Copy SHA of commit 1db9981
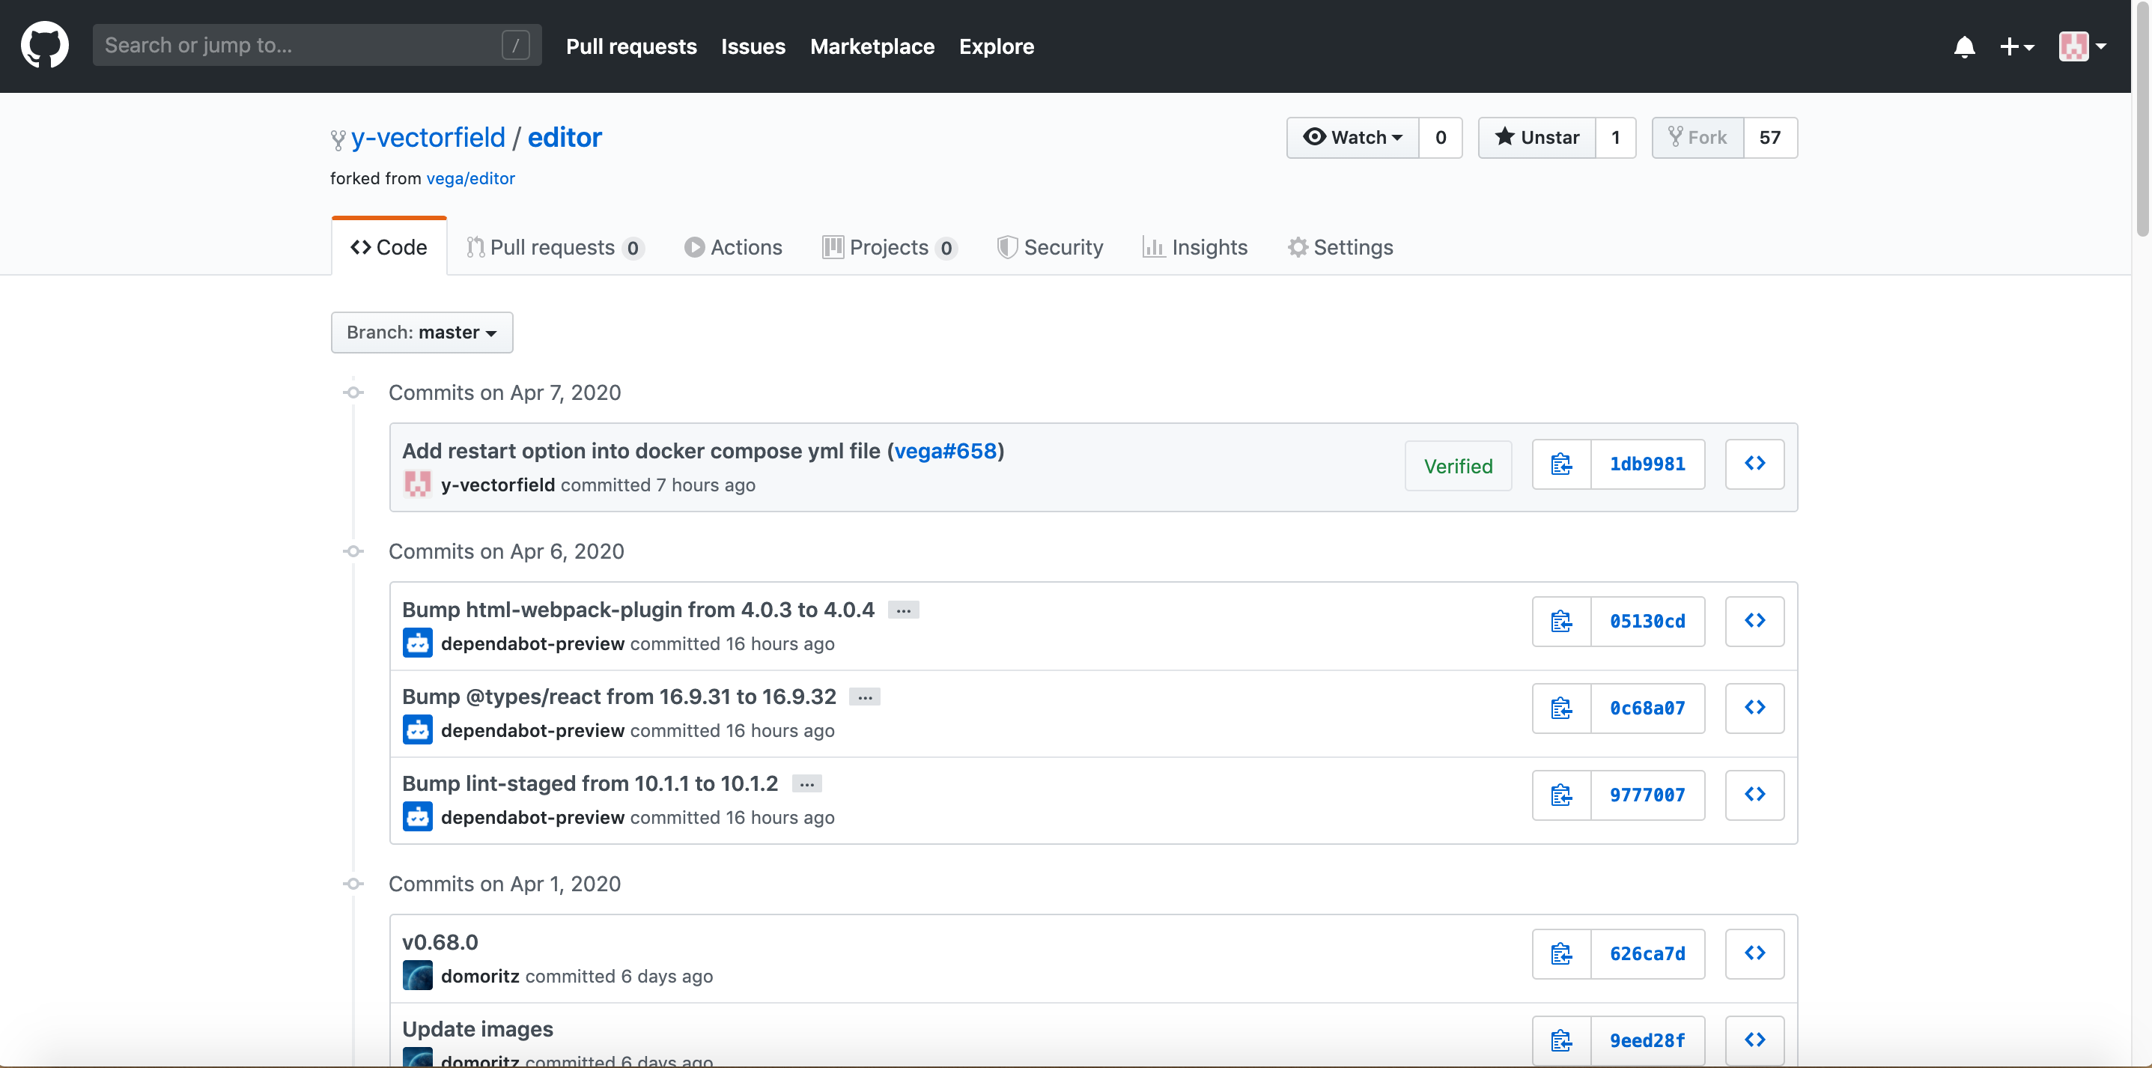The height and width of the screenshot is (1068, 2152). 1561,464
